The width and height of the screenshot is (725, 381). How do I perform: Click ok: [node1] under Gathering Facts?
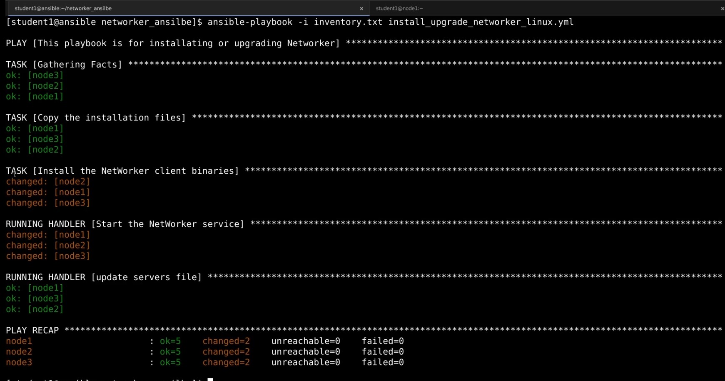coord(35,96)
